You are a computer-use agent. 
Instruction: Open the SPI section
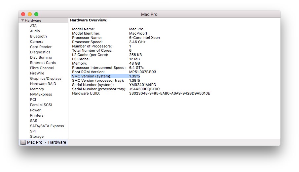[x=33, y=131]
